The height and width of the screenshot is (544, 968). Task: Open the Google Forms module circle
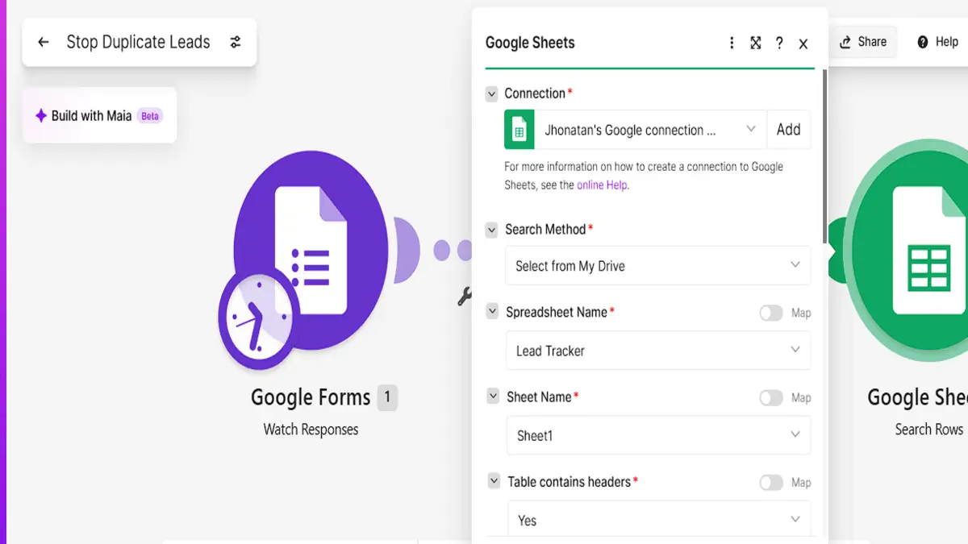(311, 250)
